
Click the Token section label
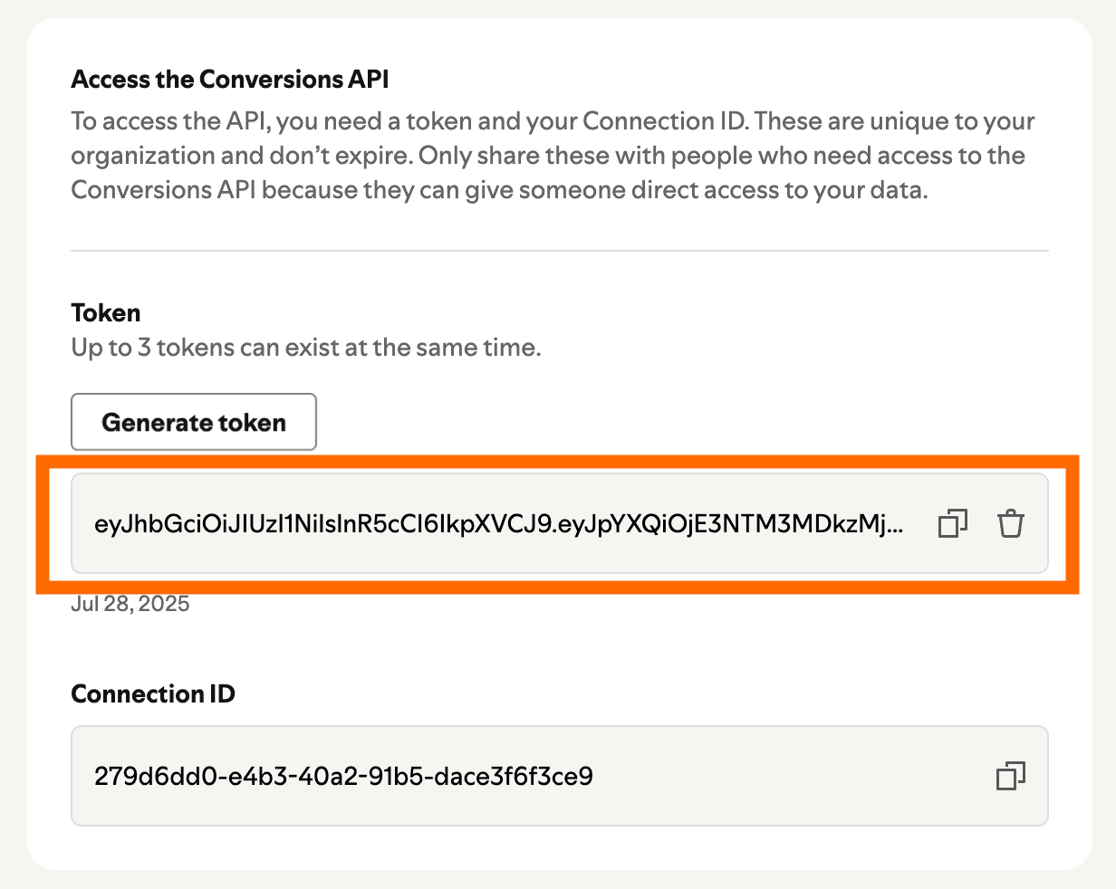click(x=106, y=313)
